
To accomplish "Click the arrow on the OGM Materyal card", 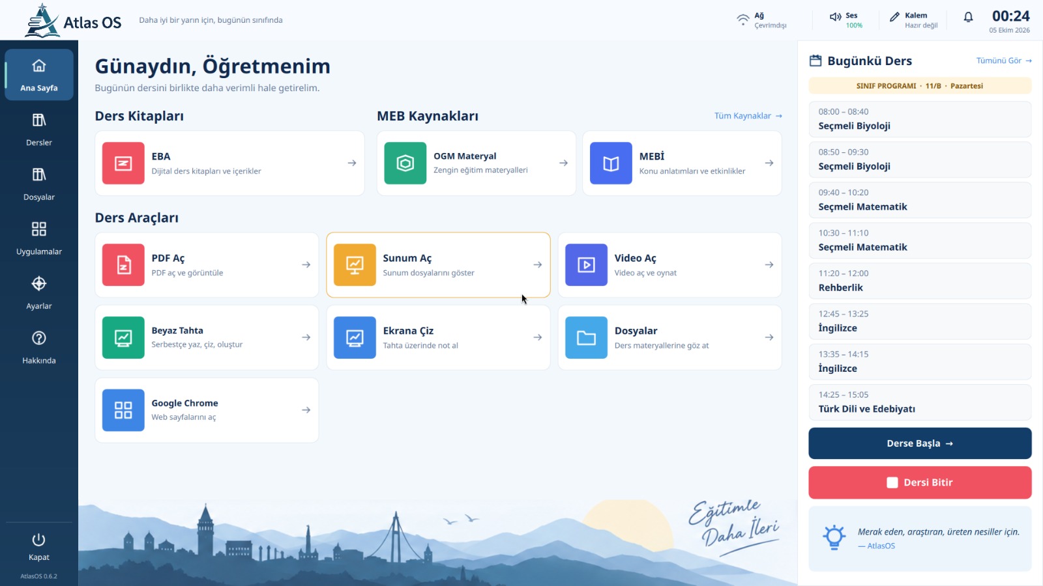I will pos(563,163).
